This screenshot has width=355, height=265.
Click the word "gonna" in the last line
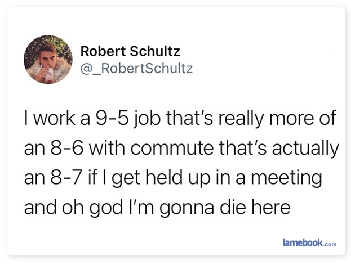tap(187, 209)
